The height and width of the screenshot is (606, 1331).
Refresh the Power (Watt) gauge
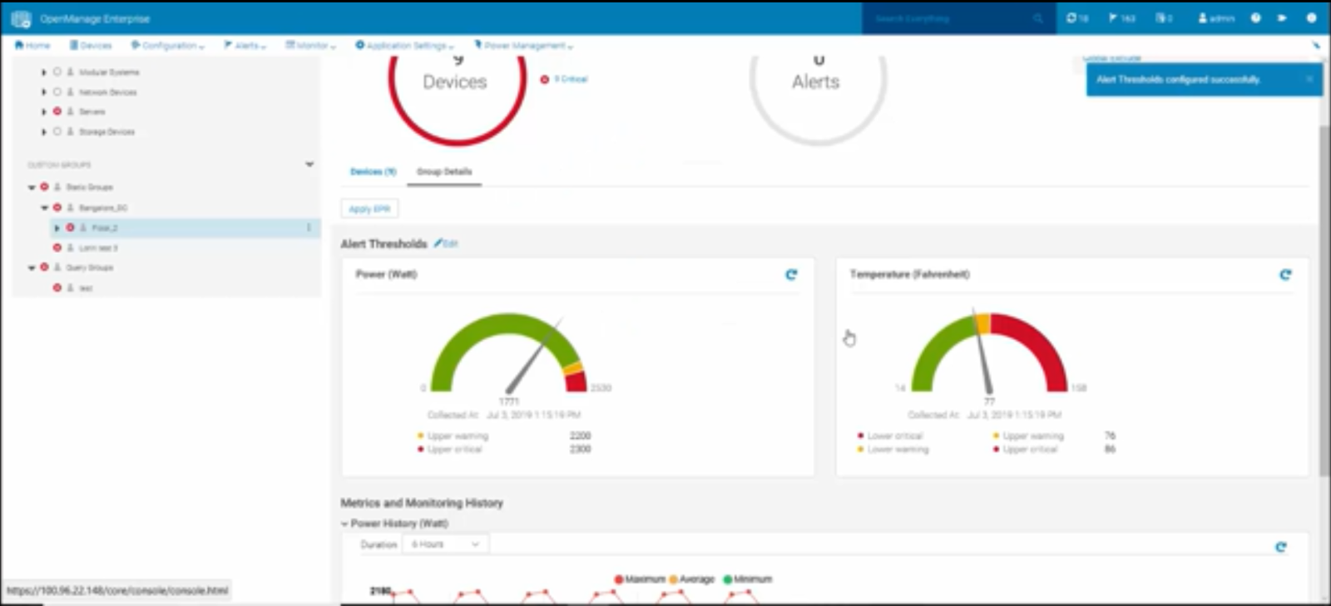pos(791,274)
